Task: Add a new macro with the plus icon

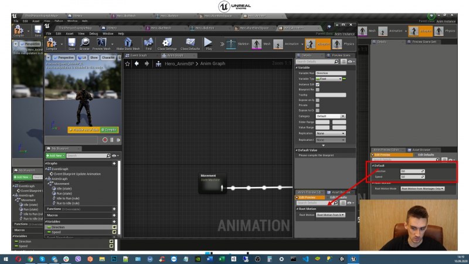Action: 114,215
